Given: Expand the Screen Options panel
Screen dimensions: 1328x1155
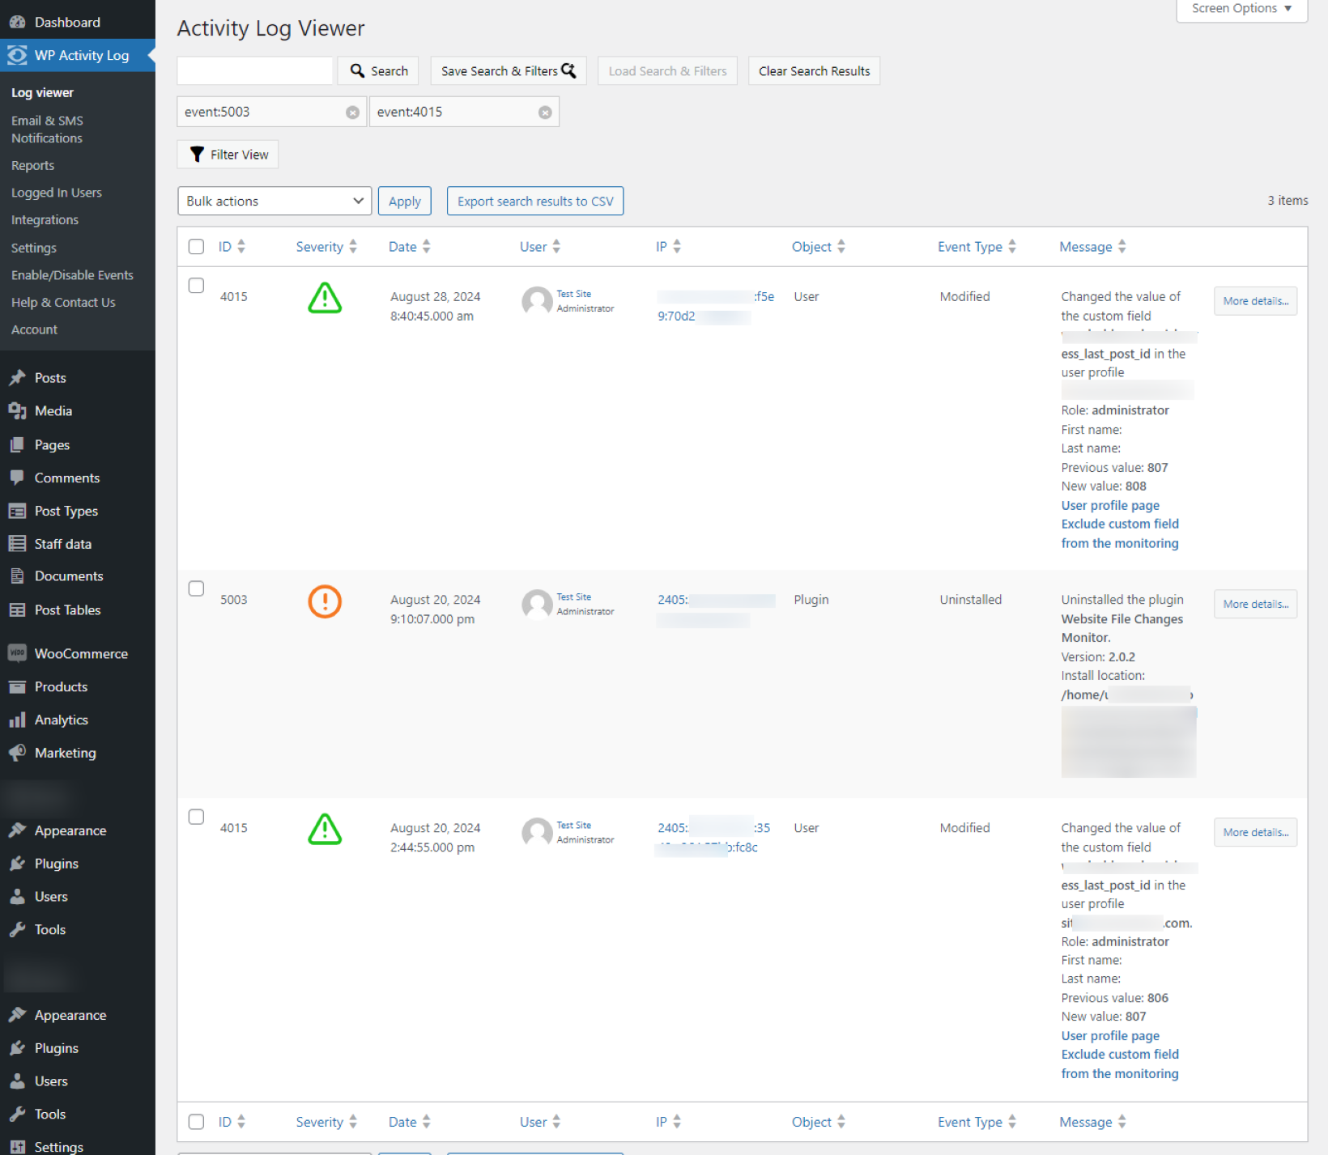Looking at the screenshot, I should (1240, 8).
